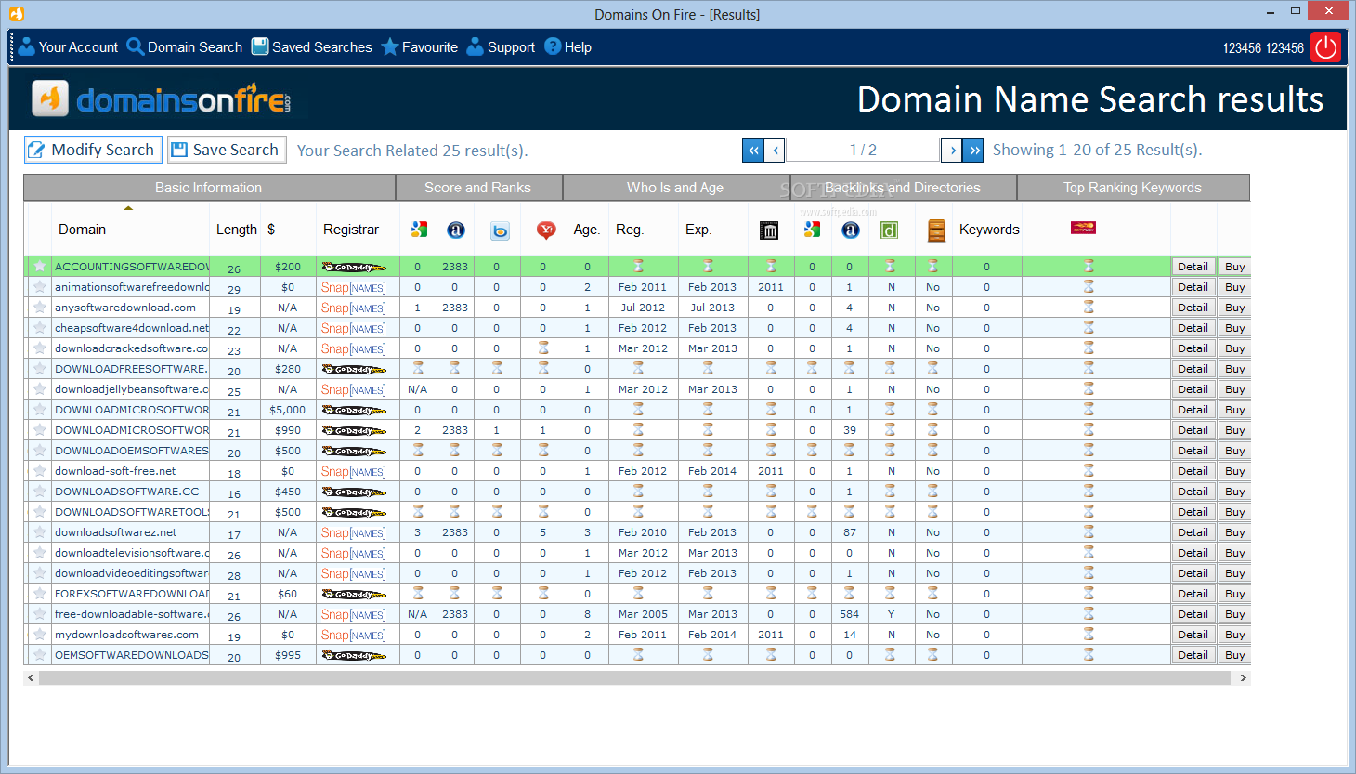The image size is (1356, 774).
Task: Open the Support menu item
Action: [501, 46]
